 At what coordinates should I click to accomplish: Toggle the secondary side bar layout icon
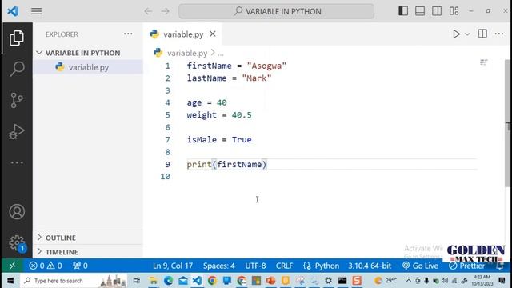[437, 11]
